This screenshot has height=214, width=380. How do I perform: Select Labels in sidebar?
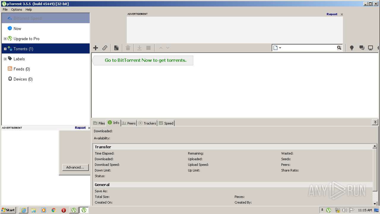coord(46,59)
